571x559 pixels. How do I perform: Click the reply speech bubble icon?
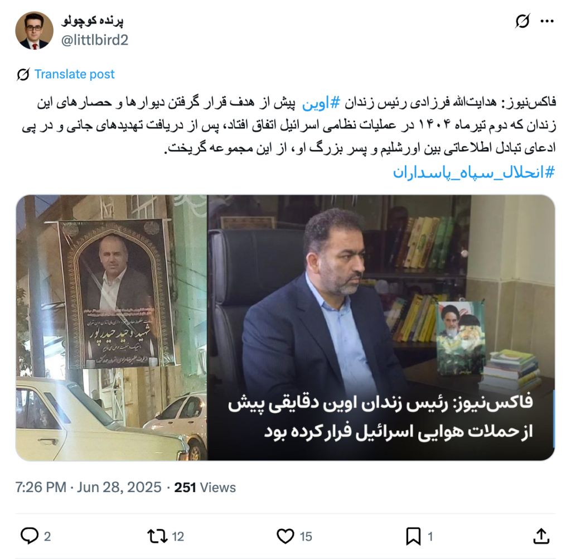[30, 537]
